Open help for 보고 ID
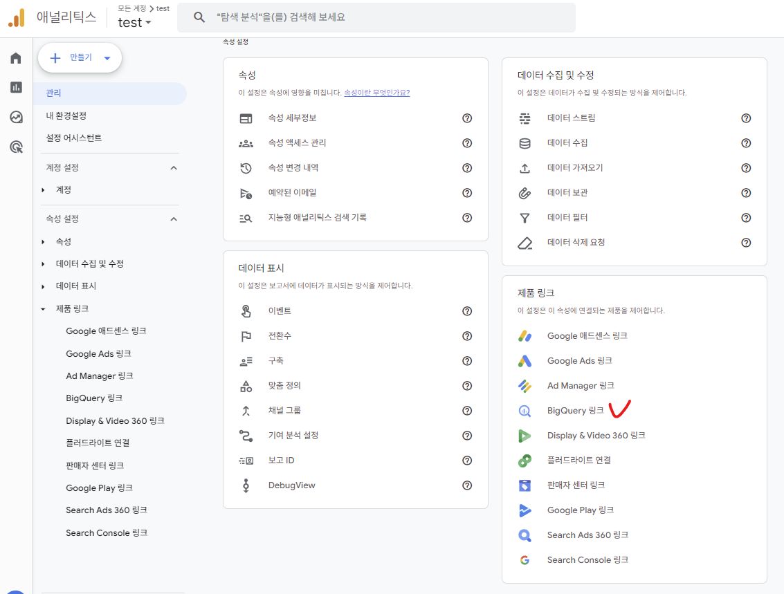 tap(467, 461)
